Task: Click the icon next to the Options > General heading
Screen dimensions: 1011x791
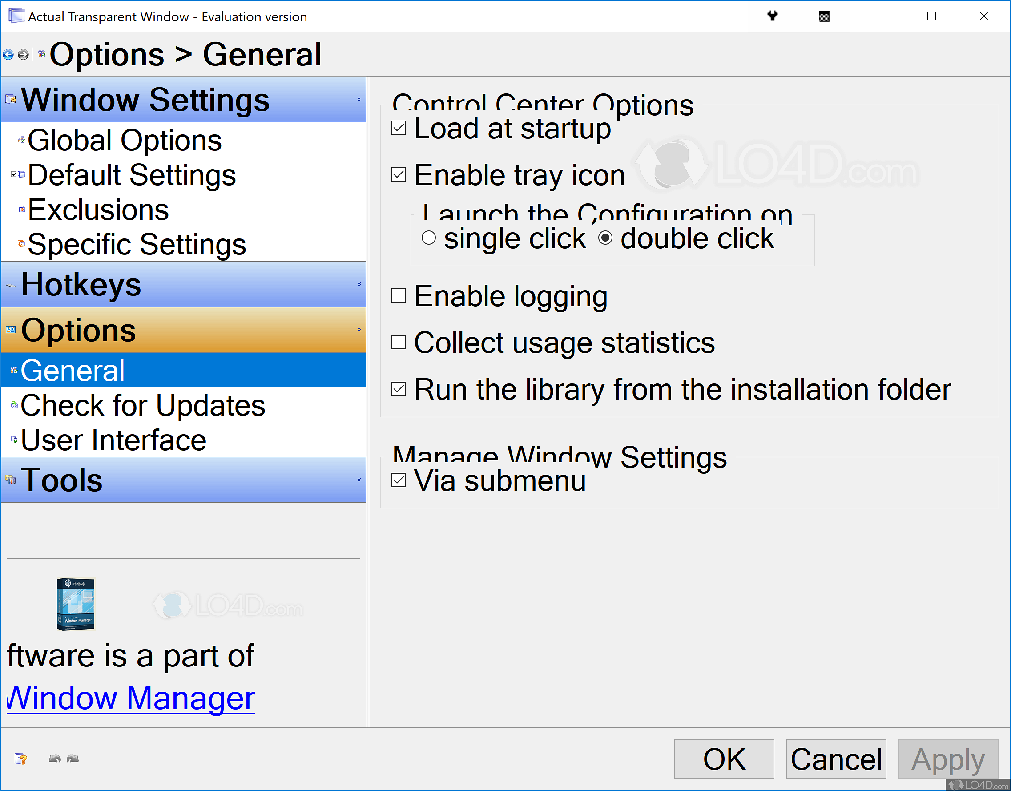Action: click(42, 54)
